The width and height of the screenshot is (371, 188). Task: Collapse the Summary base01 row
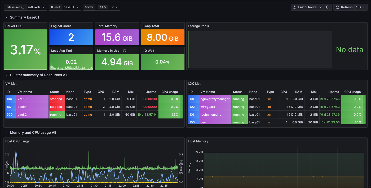[x=7, y=17]
